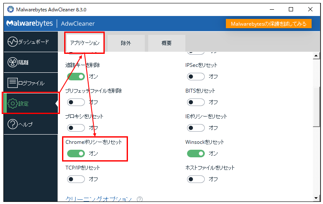Enable IEポリシーをリセット toggle
323x204 pixels.
click(196, 128)
